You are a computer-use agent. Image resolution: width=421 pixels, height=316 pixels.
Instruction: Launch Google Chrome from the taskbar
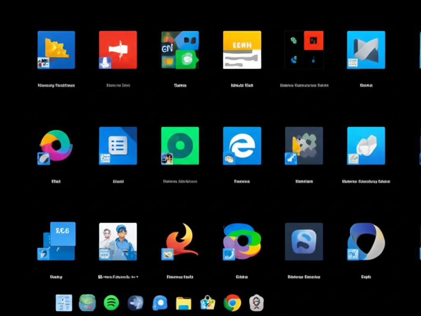[x=232, y=303]
